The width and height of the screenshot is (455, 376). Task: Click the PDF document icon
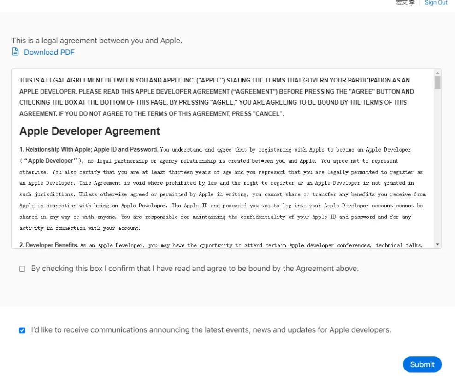pos(16,52)
